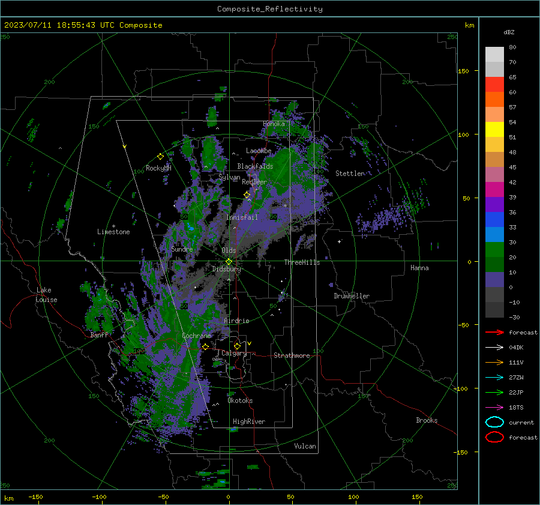Click yellow diamond marker above Calgary label
Viewport: 540px width, 505px height.
pos(237,346)
